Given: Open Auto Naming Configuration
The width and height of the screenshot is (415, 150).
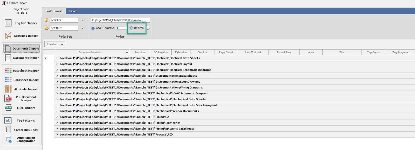Looking at the screenshot, I should 22,139.
